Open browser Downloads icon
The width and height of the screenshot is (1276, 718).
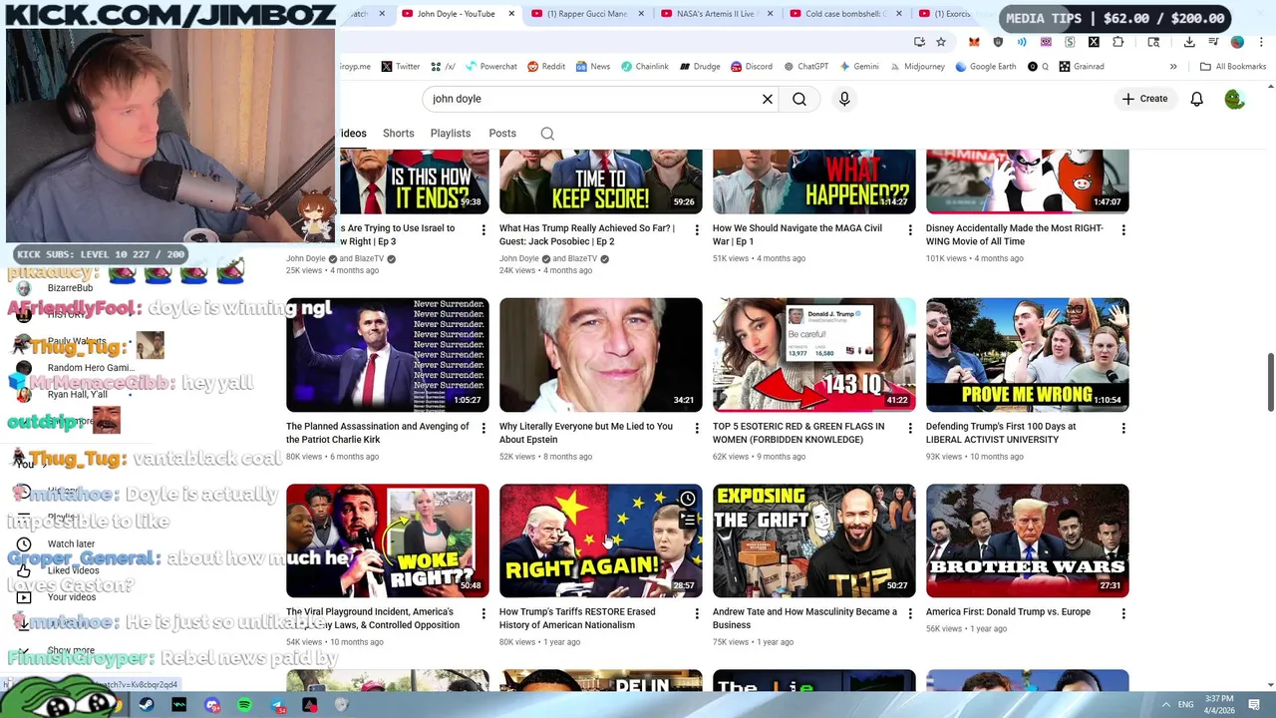(x=1189, y=42)
